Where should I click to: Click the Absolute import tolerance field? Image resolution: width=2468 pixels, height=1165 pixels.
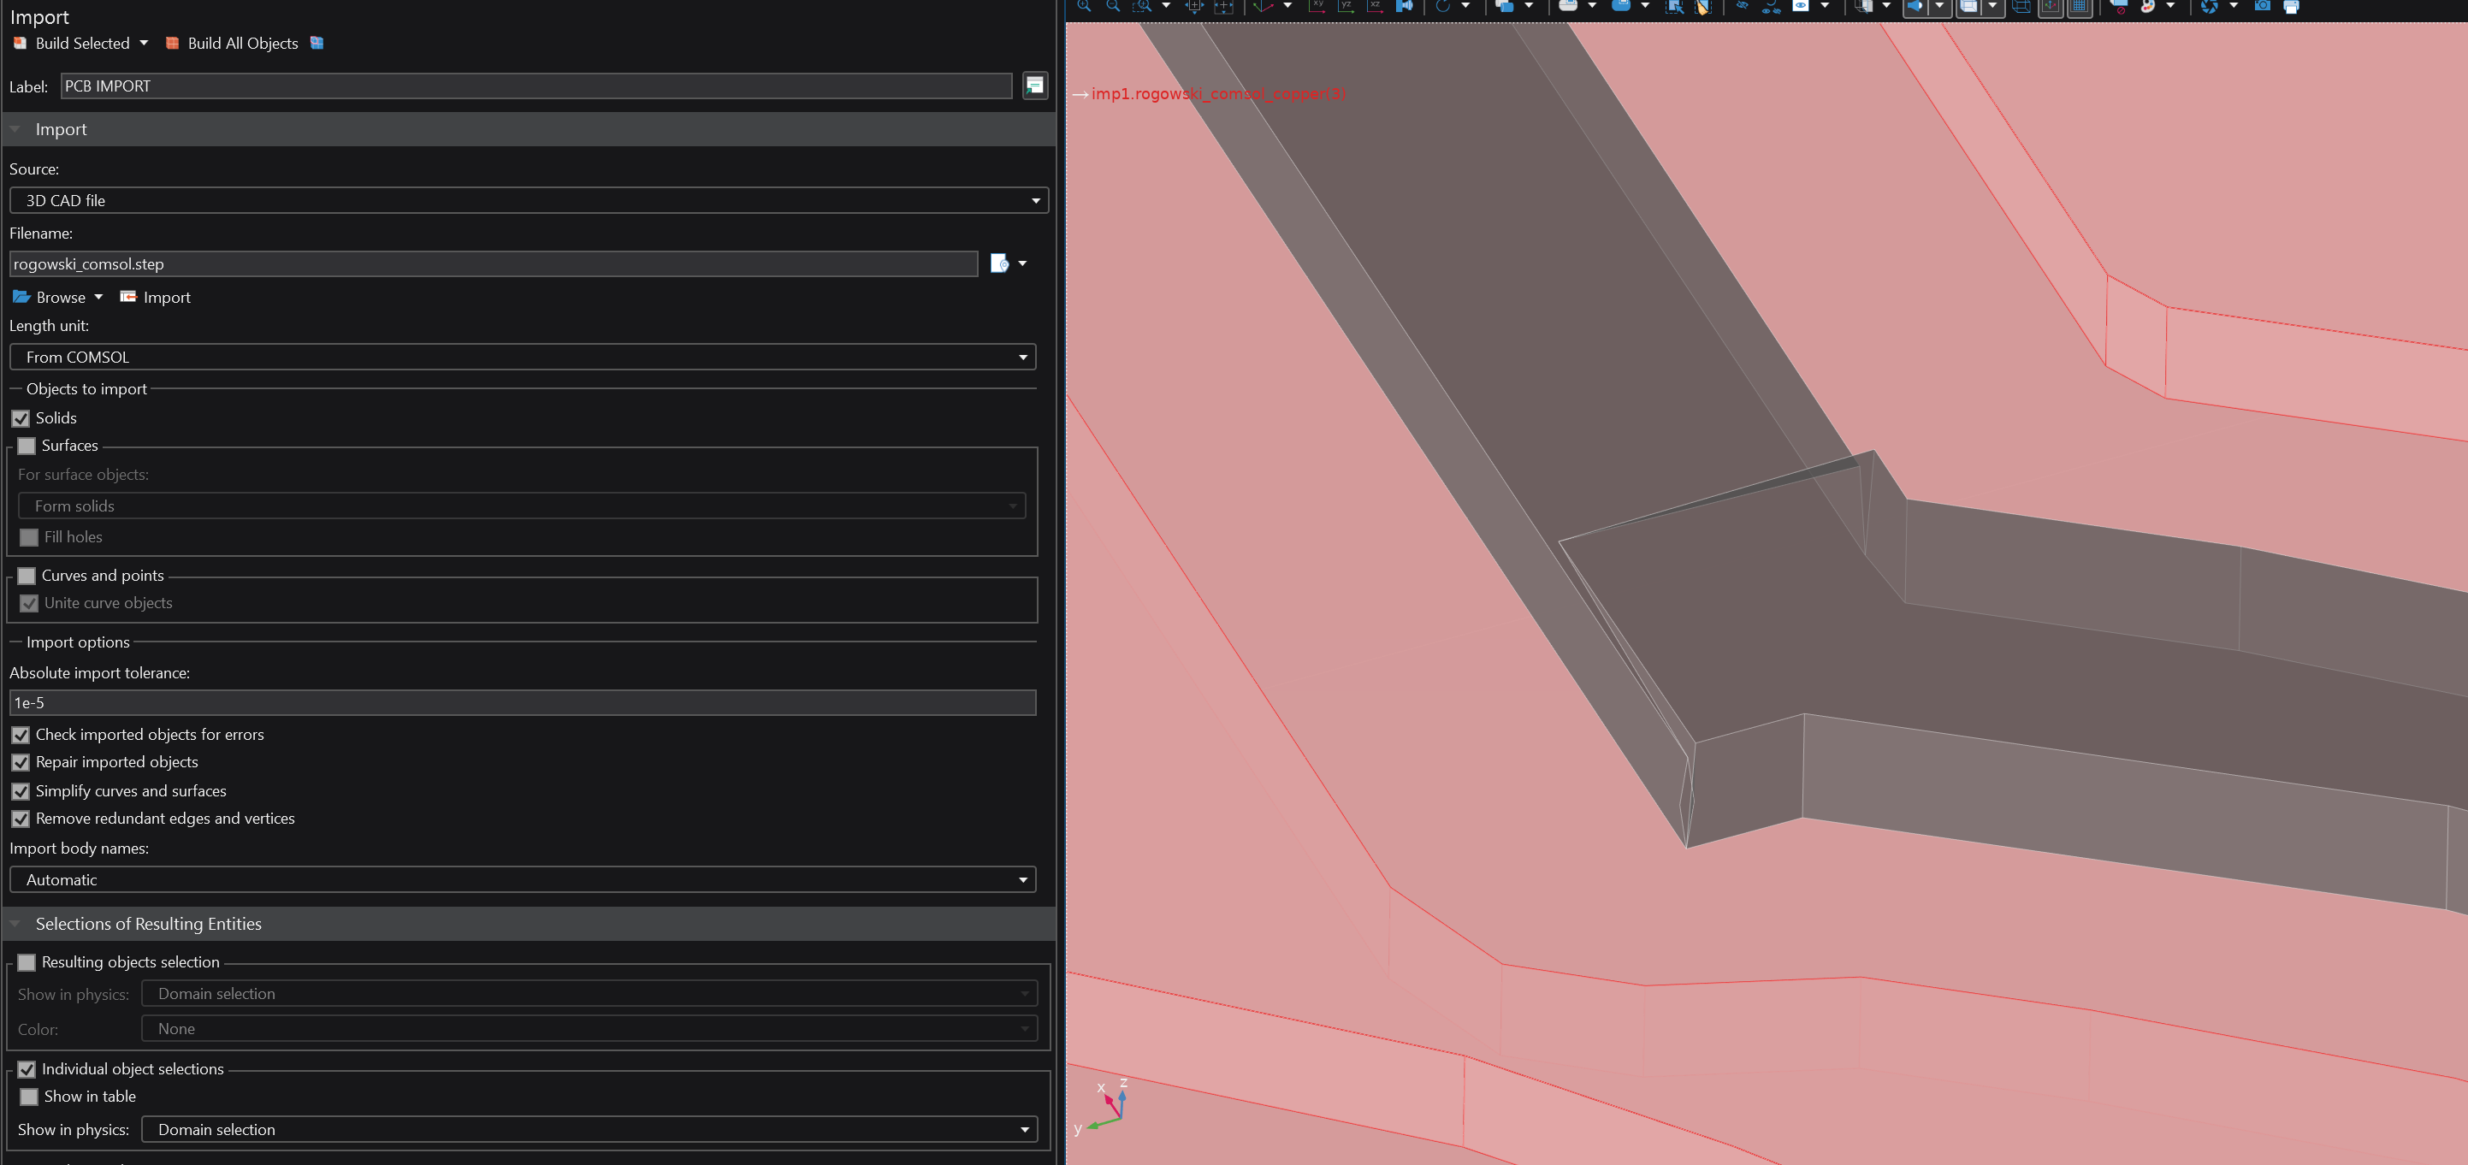tap(522, 702)
